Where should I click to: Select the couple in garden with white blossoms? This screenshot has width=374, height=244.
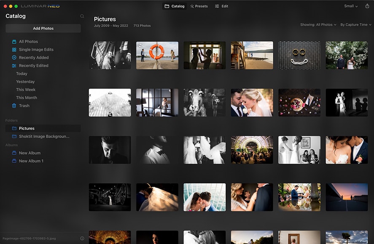click(x=347, y=55)
